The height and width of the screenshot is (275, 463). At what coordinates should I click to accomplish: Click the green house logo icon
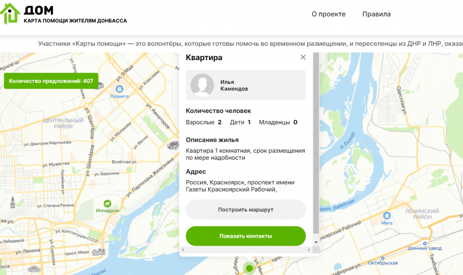pos(10,14)
